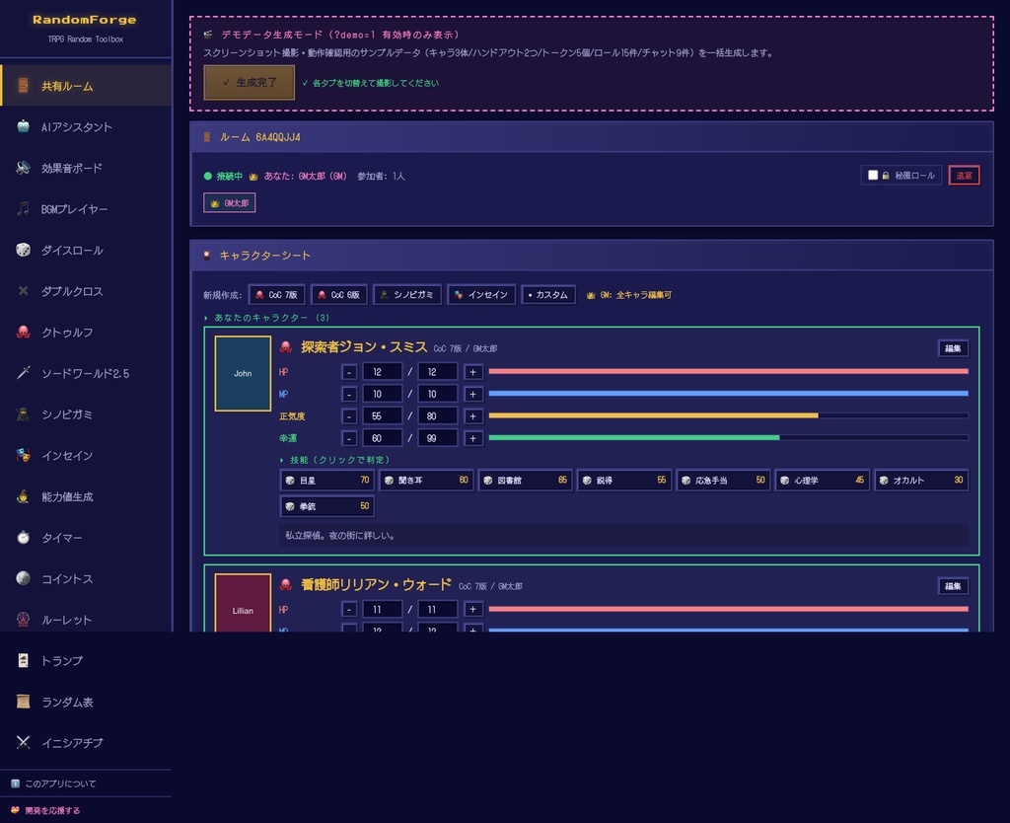Screen dimensions: 1010x823
Task: Collapse the 技能(クリックで判定) section
Action: (335, 460)
